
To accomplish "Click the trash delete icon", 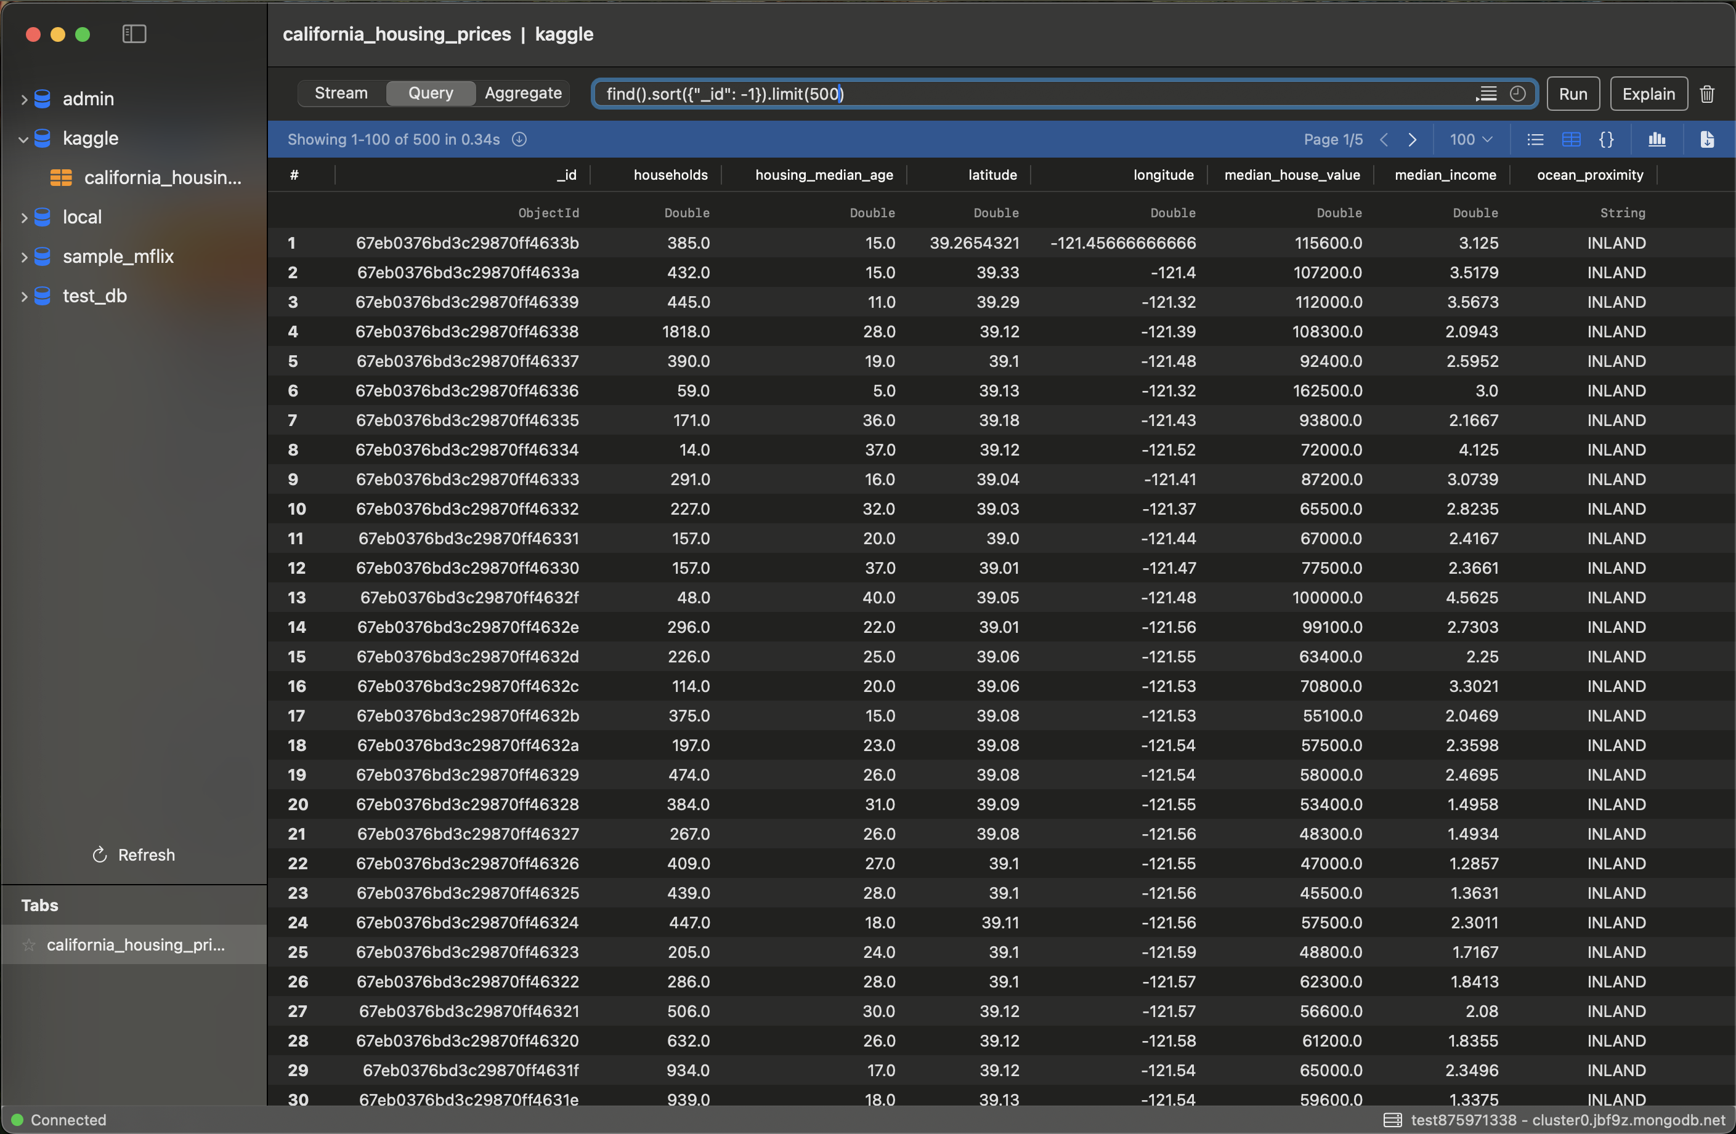I will [x=1707, y=94].
